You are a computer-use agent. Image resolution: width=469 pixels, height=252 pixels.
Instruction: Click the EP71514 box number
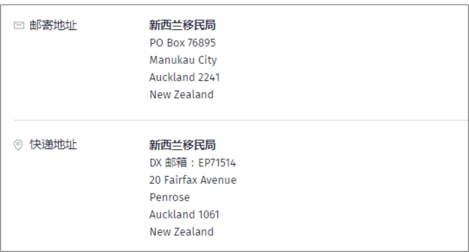tap(217, 163)
